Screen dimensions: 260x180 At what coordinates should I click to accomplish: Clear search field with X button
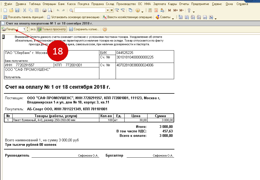pos(112,10)
